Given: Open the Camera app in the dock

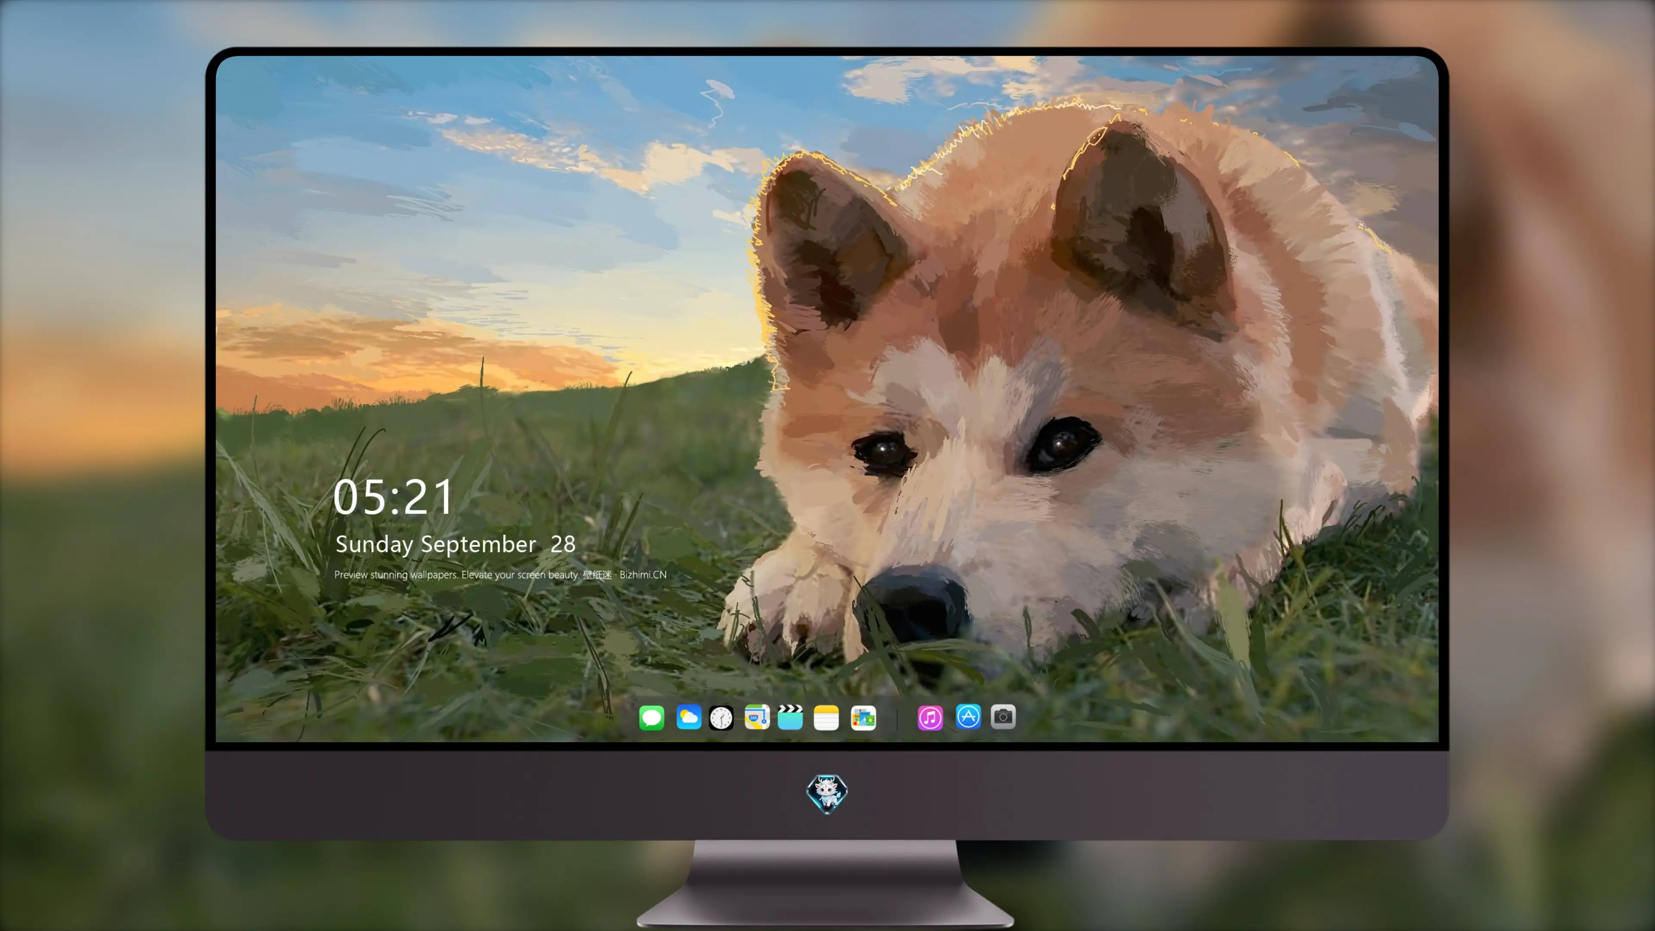Looking at the screenshot, I should click(1003, 716).
